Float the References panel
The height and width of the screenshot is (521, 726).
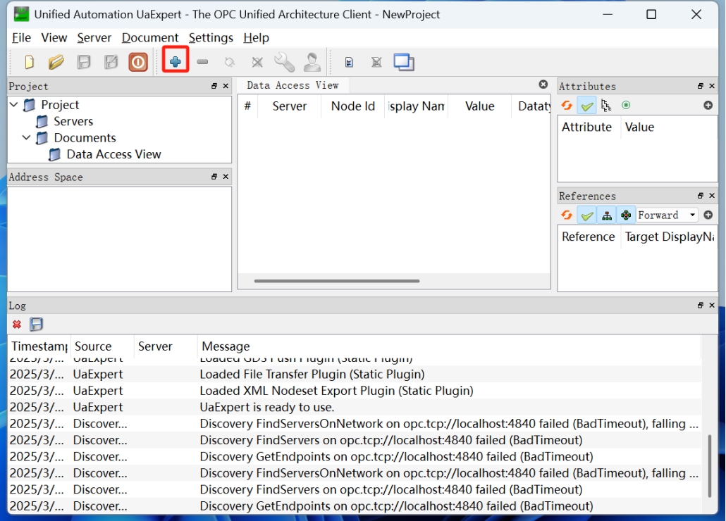[x=701, y=196]
